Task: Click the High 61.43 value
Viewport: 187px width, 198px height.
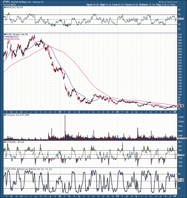Action: (105, 5)
